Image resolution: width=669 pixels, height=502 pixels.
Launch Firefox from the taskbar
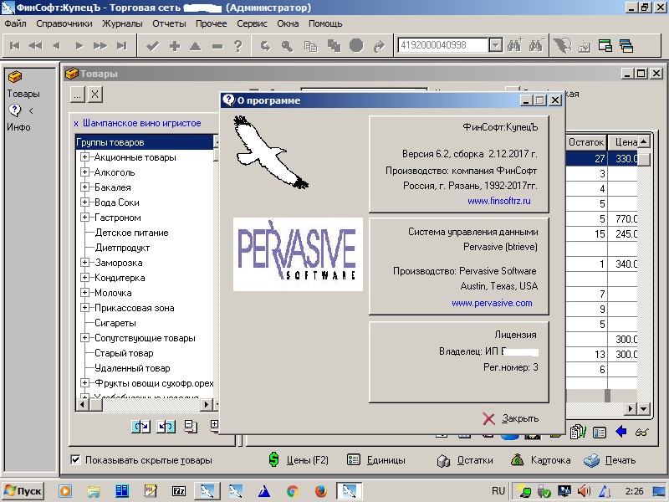319,491
